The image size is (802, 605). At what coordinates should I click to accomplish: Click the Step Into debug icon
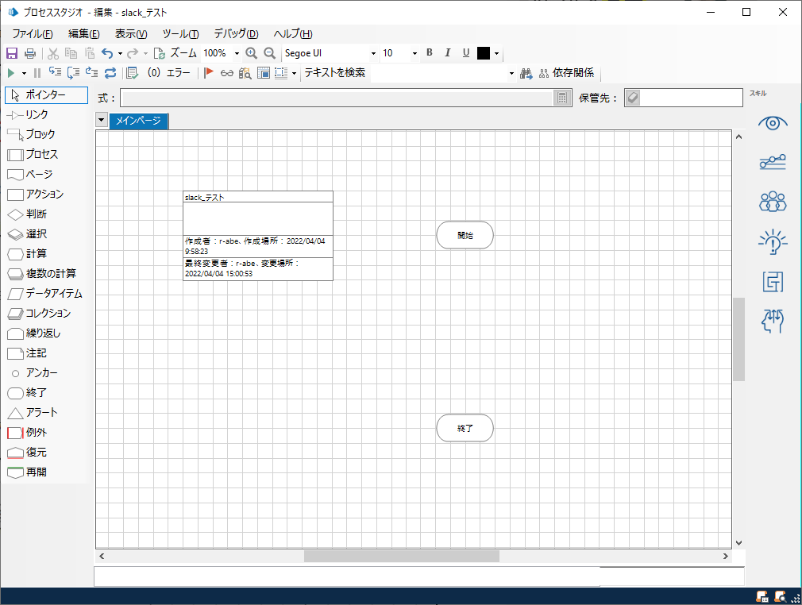coord(55,72)
